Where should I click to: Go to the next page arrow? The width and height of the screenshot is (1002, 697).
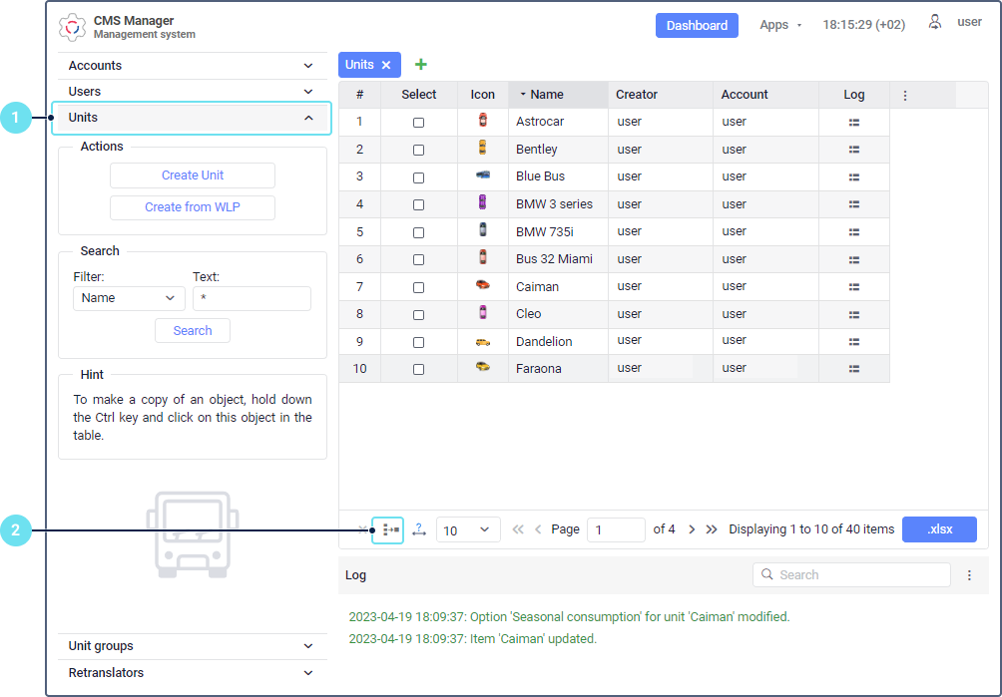click(692, 529)
